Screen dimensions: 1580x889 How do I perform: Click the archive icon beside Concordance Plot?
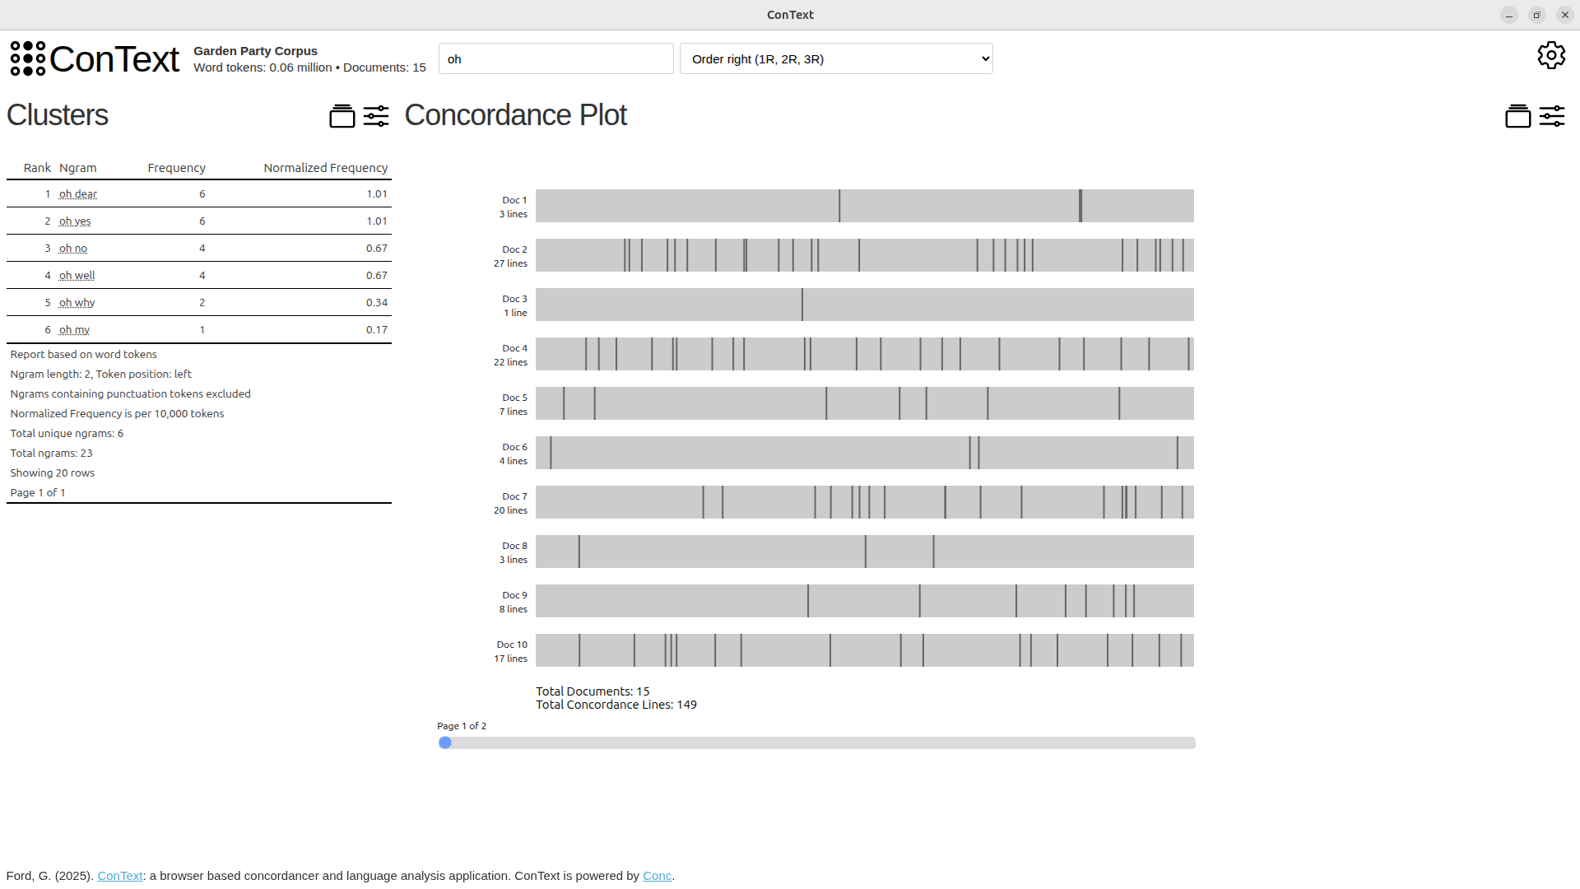(x=1518, y=116)
